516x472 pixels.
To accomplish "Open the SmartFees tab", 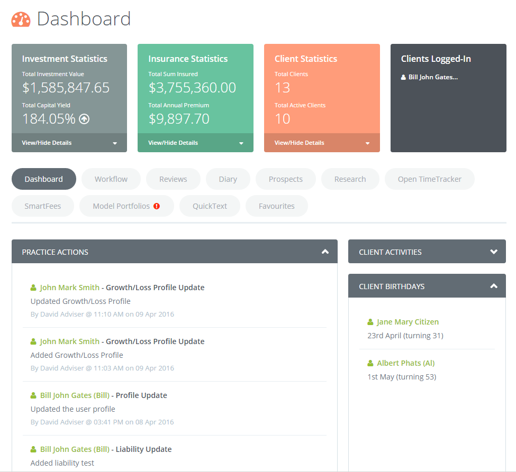I will [x=43, y=206].
